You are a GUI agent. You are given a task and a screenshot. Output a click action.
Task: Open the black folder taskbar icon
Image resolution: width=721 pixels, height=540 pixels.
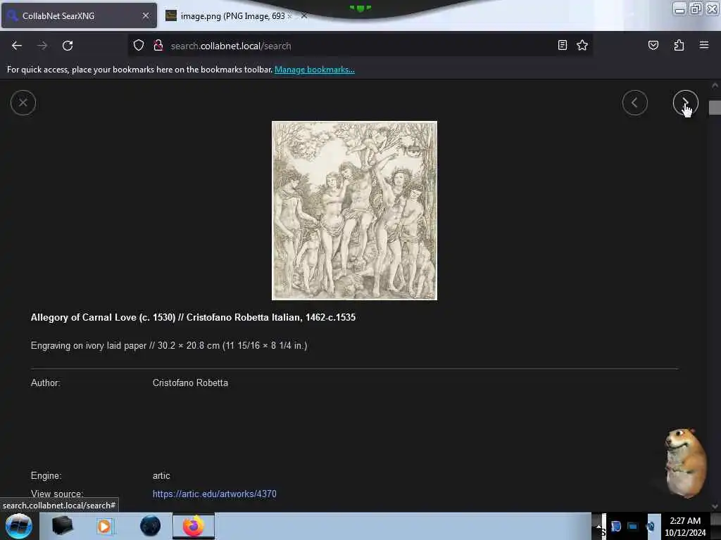coord(62,526)
